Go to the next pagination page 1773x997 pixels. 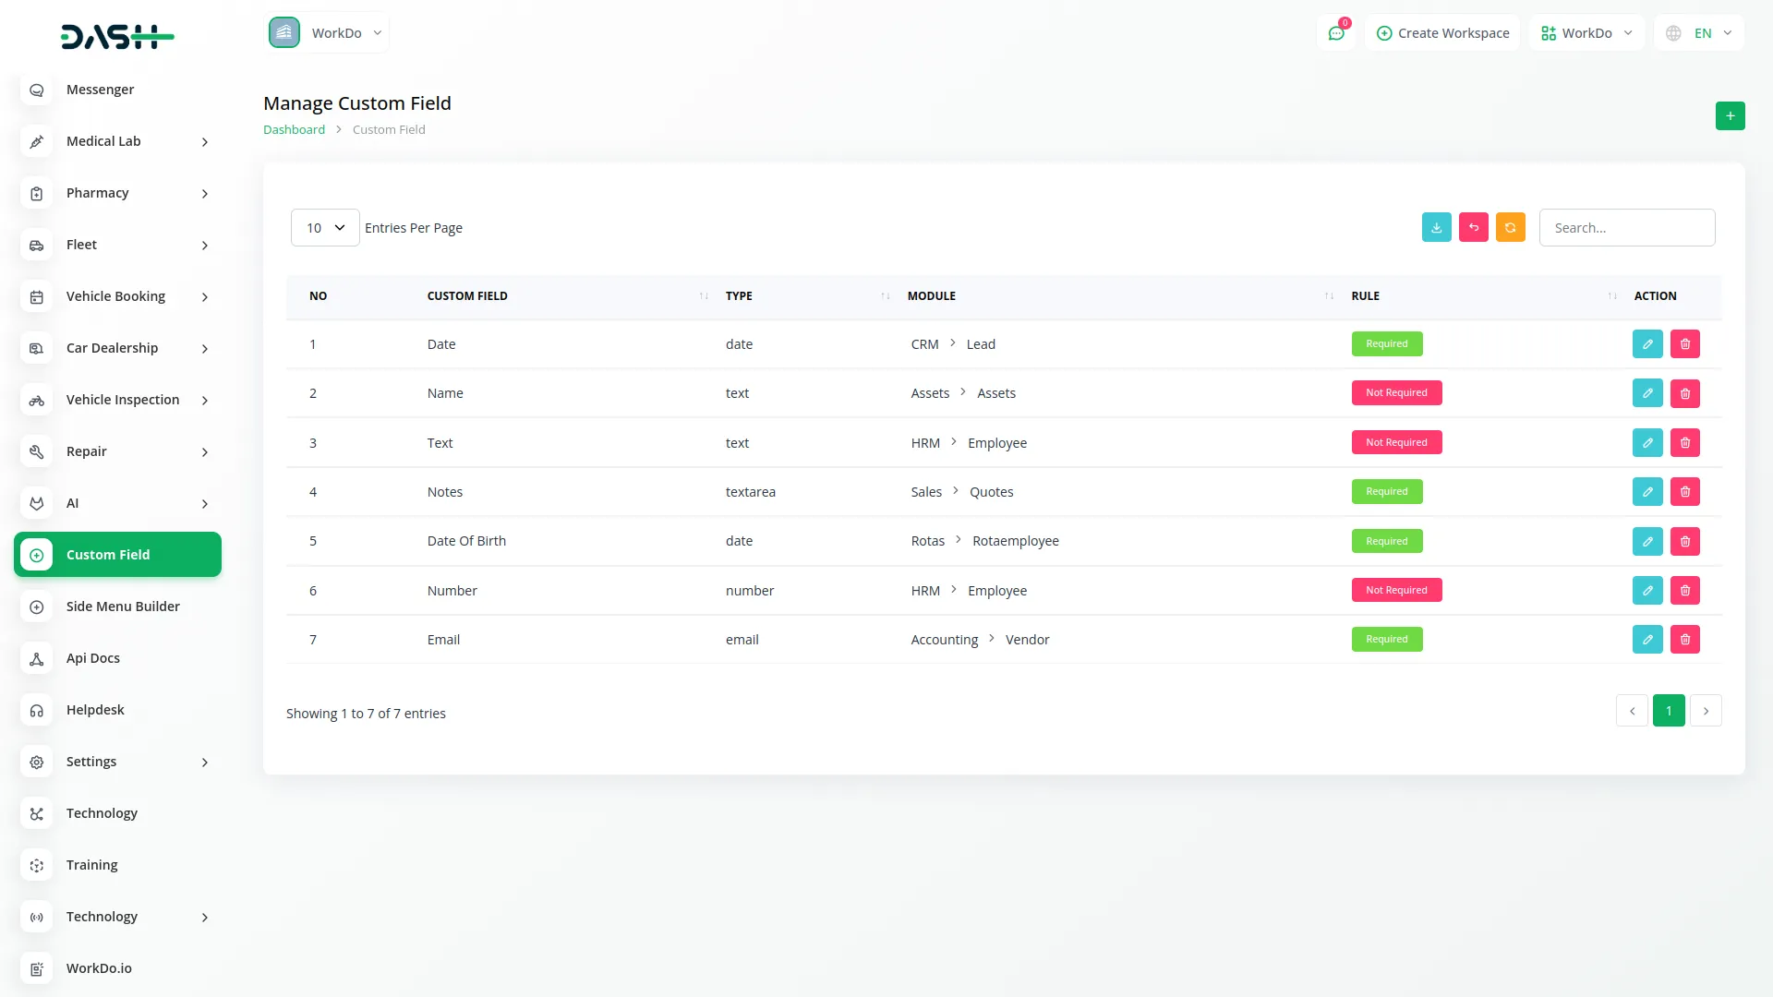pos(1705,711)
